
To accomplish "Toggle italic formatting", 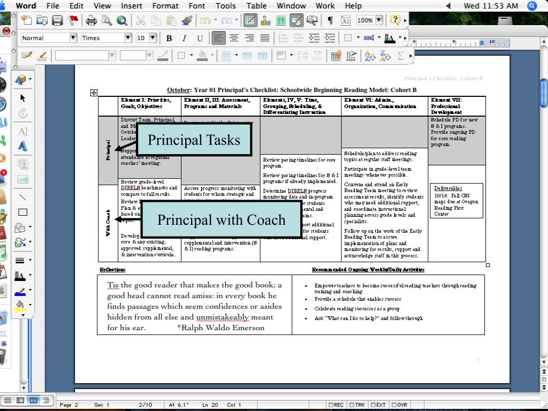I will point(184,38).
